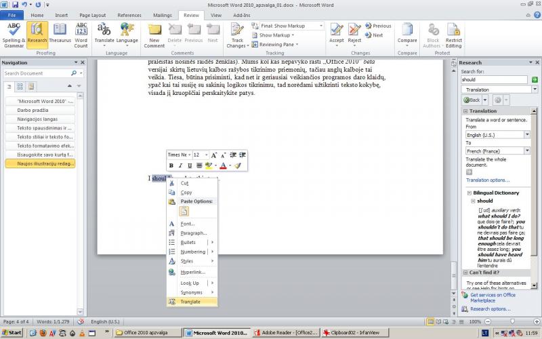The width and height of the screenshot is (542, 339).
Task: Select Darbo pradžia heading in Navigation
Action: point(40,110)
